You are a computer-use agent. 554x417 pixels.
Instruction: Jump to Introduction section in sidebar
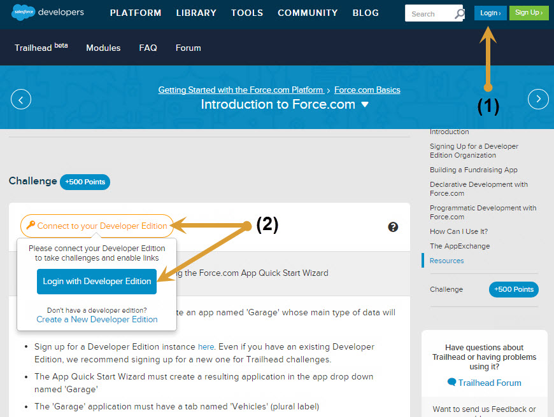(x=449, y=132)
